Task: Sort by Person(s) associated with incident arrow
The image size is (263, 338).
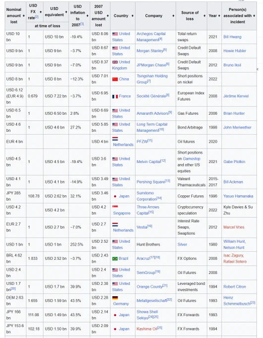Action: pyautogui.click(x=254, y=16)
